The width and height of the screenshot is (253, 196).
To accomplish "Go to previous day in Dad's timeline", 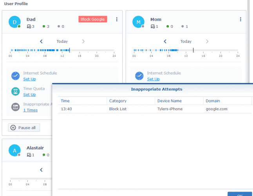I will pyautogui.click(x=42, y=42).
